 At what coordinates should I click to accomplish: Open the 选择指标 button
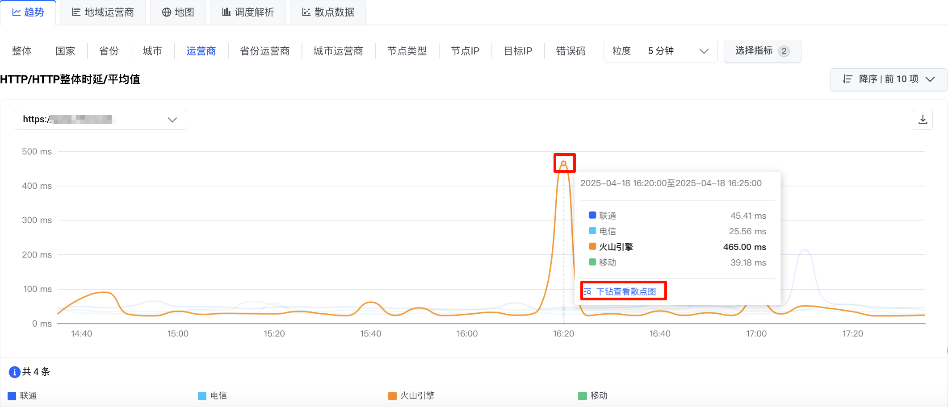pyautogui.click(x=762, y=51)
